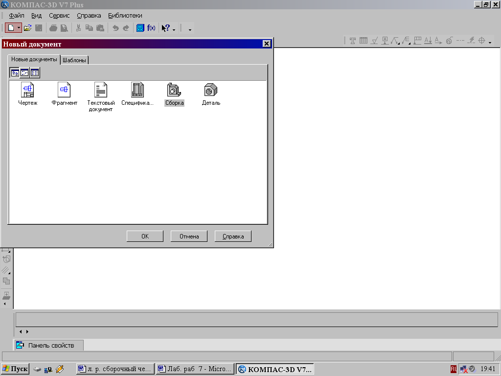Click the overlapping hatch fill tool on the left panel

coord(6,281)
